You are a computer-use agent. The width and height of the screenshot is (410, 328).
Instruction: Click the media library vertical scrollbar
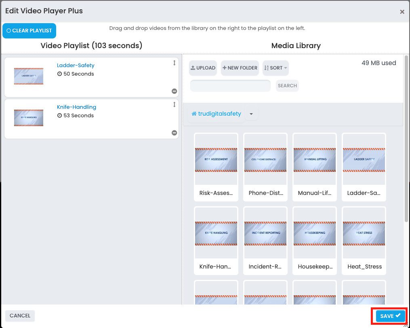point(406,139)
